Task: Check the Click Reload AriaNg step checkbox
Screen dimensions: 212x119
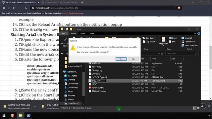Action: tap(21, 25)
